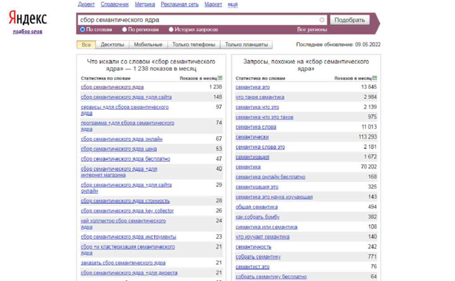Click the search query input field
This screenshot has height=281, width=455.
point(198,20)
